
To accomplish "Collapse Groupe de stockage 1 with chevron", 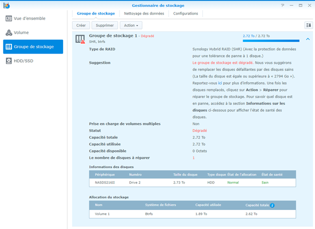I will coord(308,39).
